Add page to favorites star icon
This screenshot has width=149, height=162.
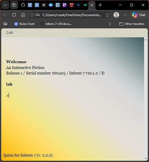tap(107, 15)
